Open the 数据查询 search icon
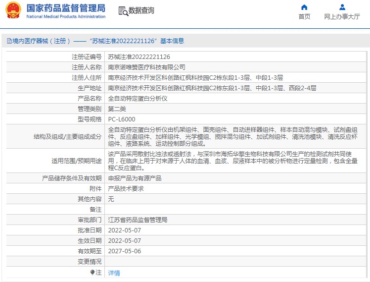Screen dimensions: 370x282 pyautogui.click(x=123, y=11)
